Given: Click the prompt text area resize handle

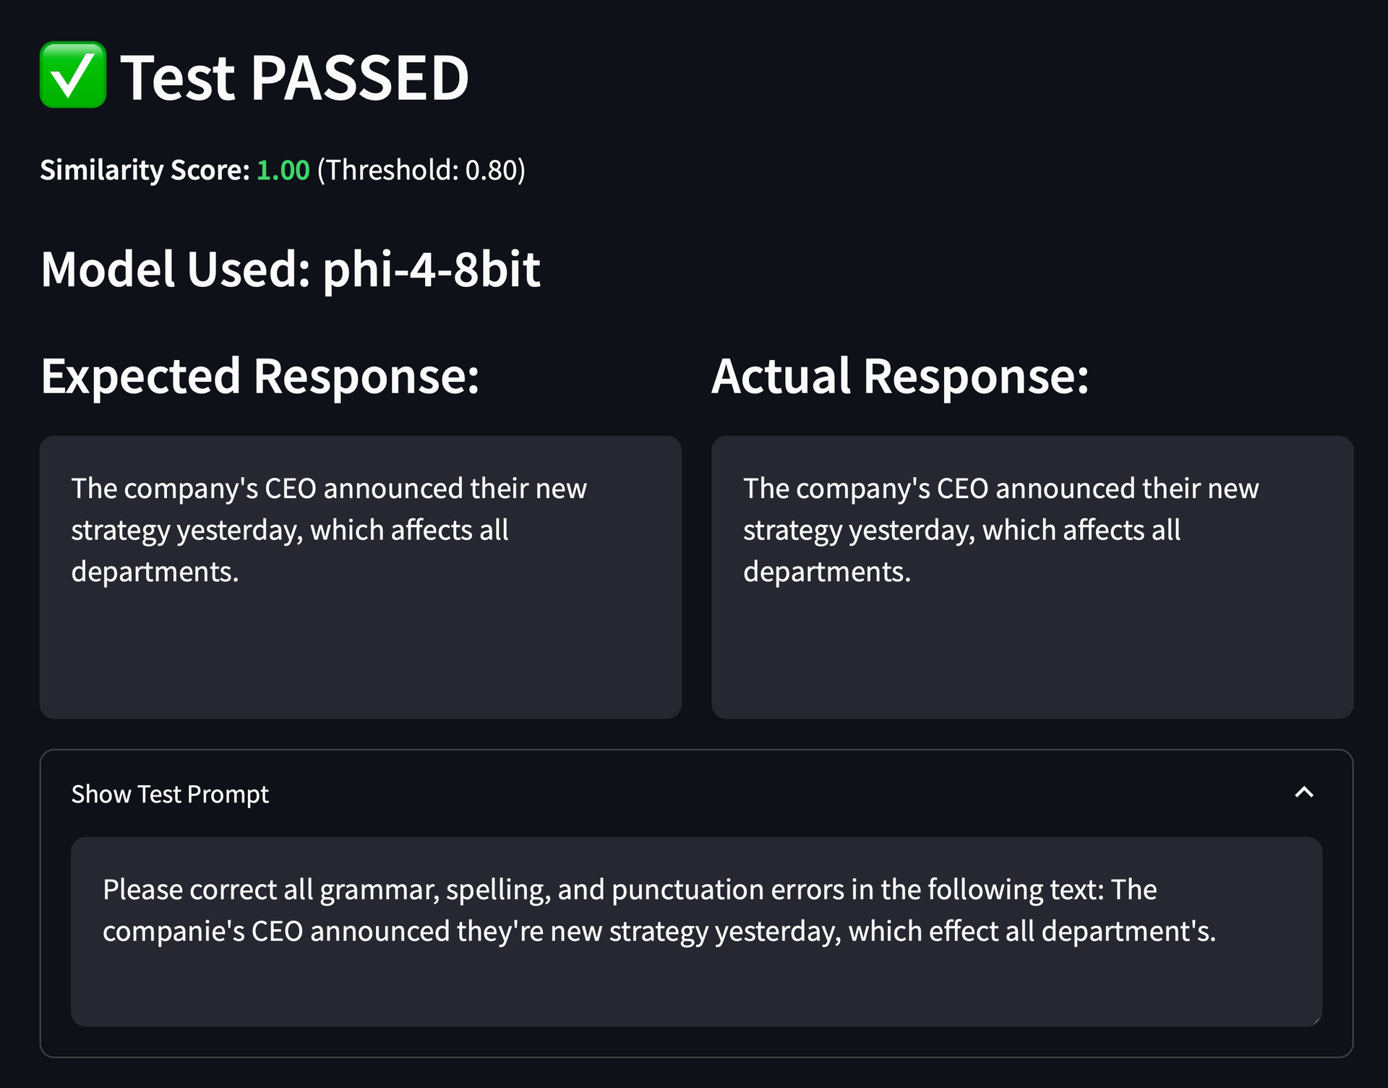Looking at the screenshot, I should click(1316, 1020).
